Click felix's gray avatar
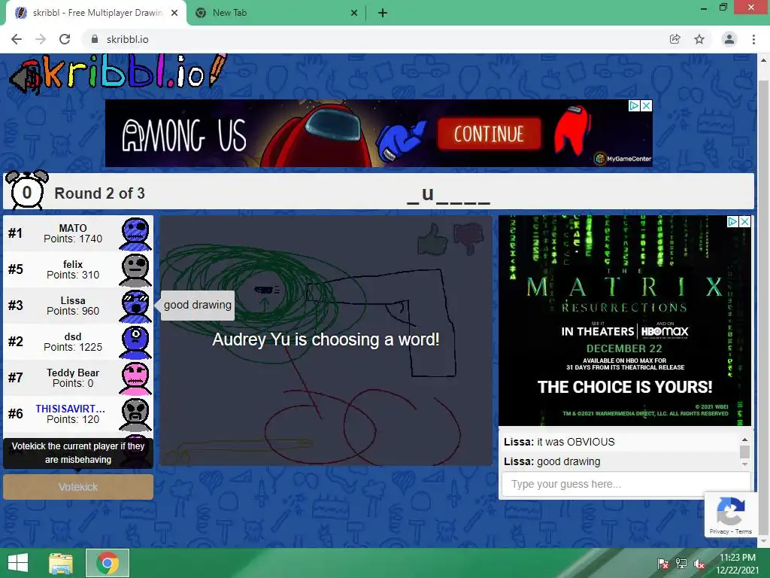 coord(135,270)
